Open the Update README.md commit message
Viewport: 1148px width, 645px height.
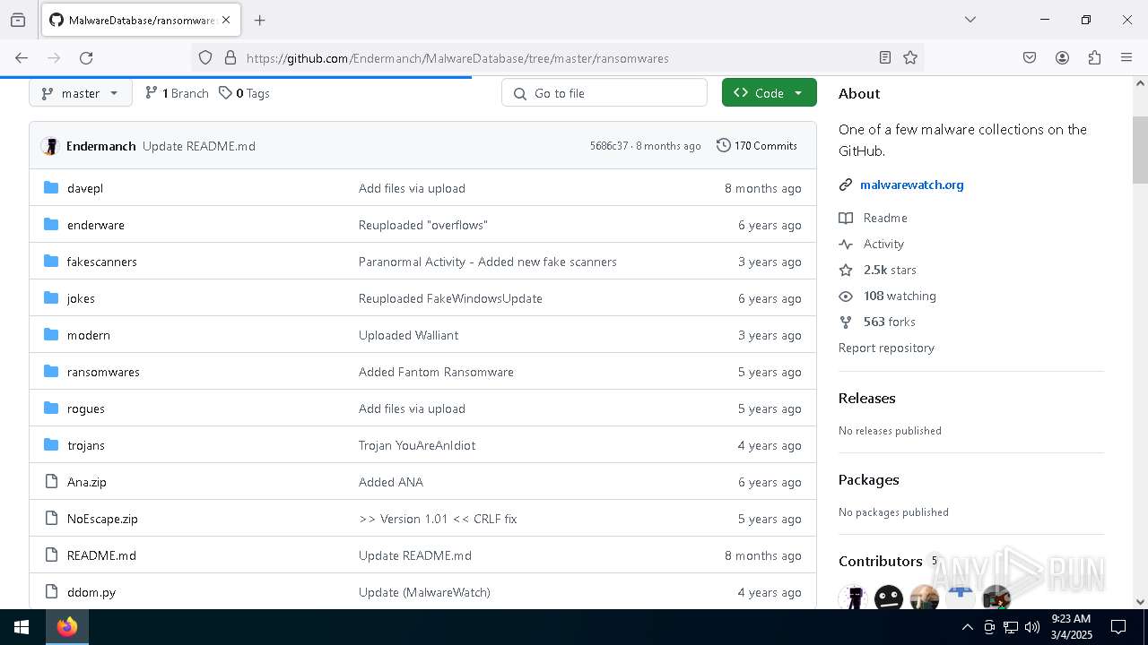coord(199,146)
